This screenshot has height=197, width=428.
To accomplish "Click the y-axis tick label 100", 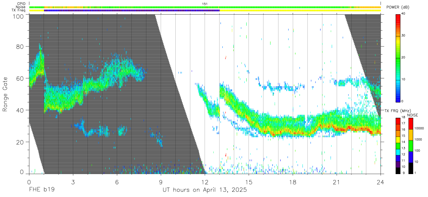I will [18, 16].
